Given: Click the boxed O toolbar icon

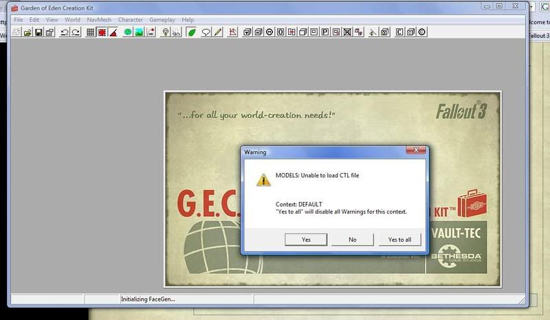Looking at the screenshot, I should coord(280,32).
